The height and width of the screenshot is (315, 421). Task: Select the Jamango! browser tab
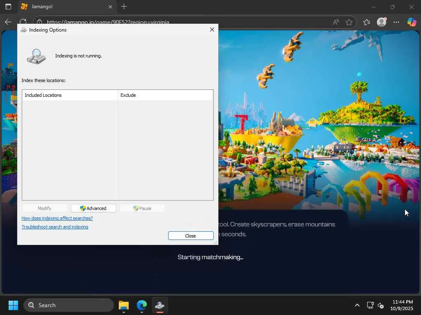pyautogui.click(x=67, y=7)
